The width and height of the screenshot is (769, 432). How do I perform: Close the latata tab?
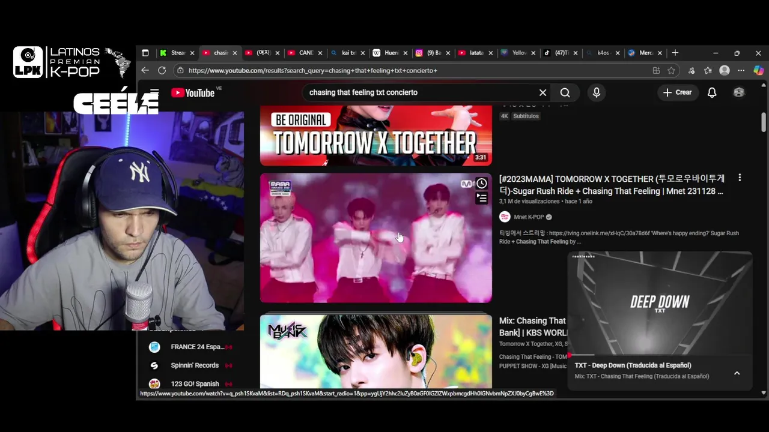(490, 53)
